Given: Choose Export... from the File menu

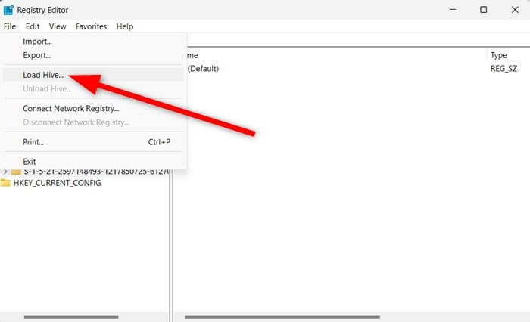Looking at the screenshot, I should [x=93, y=55].
